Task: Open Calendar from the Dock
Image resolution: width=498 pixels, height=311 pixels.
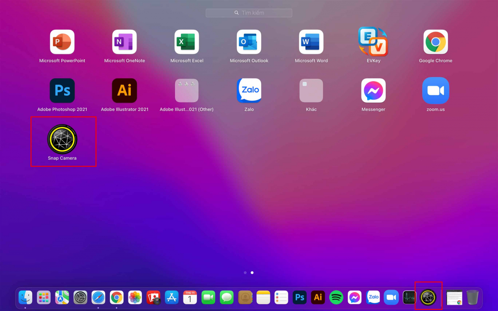Action: click(190, 298)
